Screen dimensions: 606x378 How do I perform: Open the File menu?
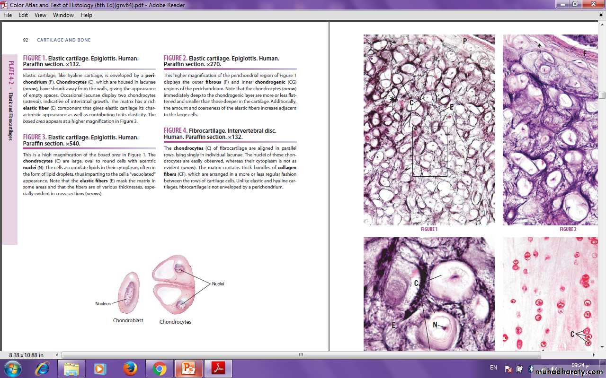point(8,15)
